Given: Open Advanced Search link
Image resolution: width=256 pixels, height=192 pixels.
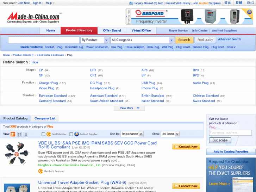Looking at the screenshot, I should pos(229,39).
